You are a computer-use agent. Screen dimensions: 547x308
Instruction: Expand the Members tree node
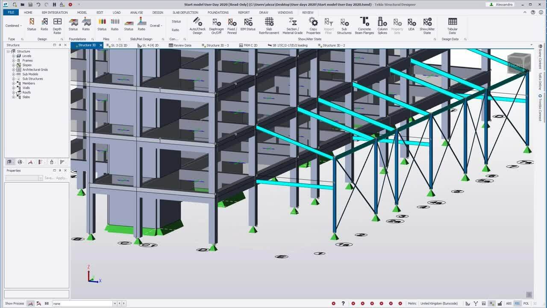13,83
